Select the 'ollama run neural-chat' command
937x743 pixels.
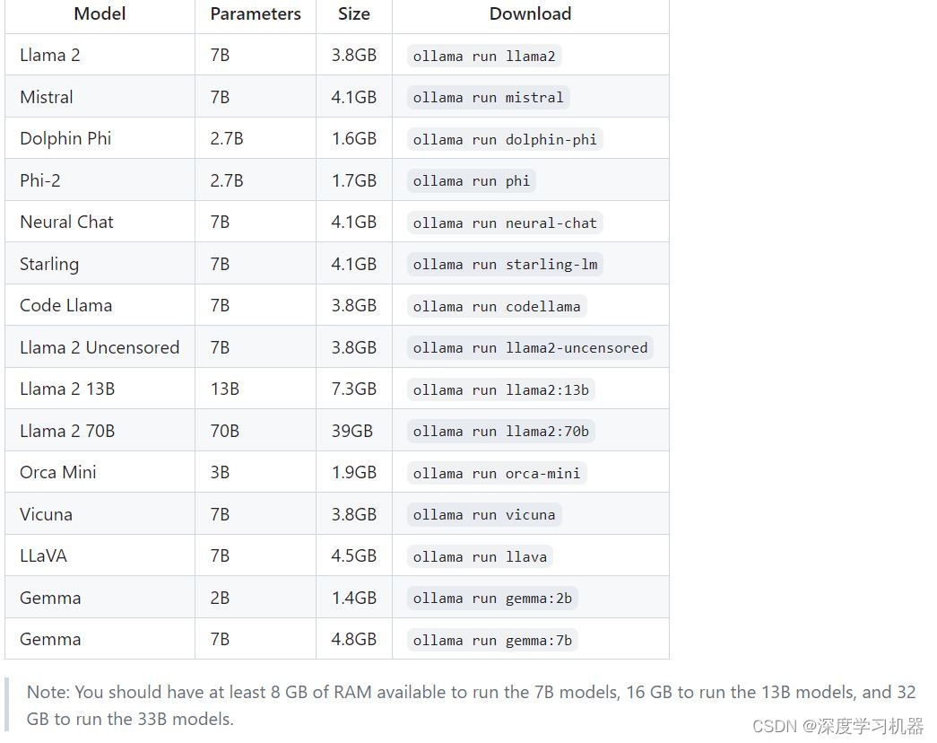point(505,223)
